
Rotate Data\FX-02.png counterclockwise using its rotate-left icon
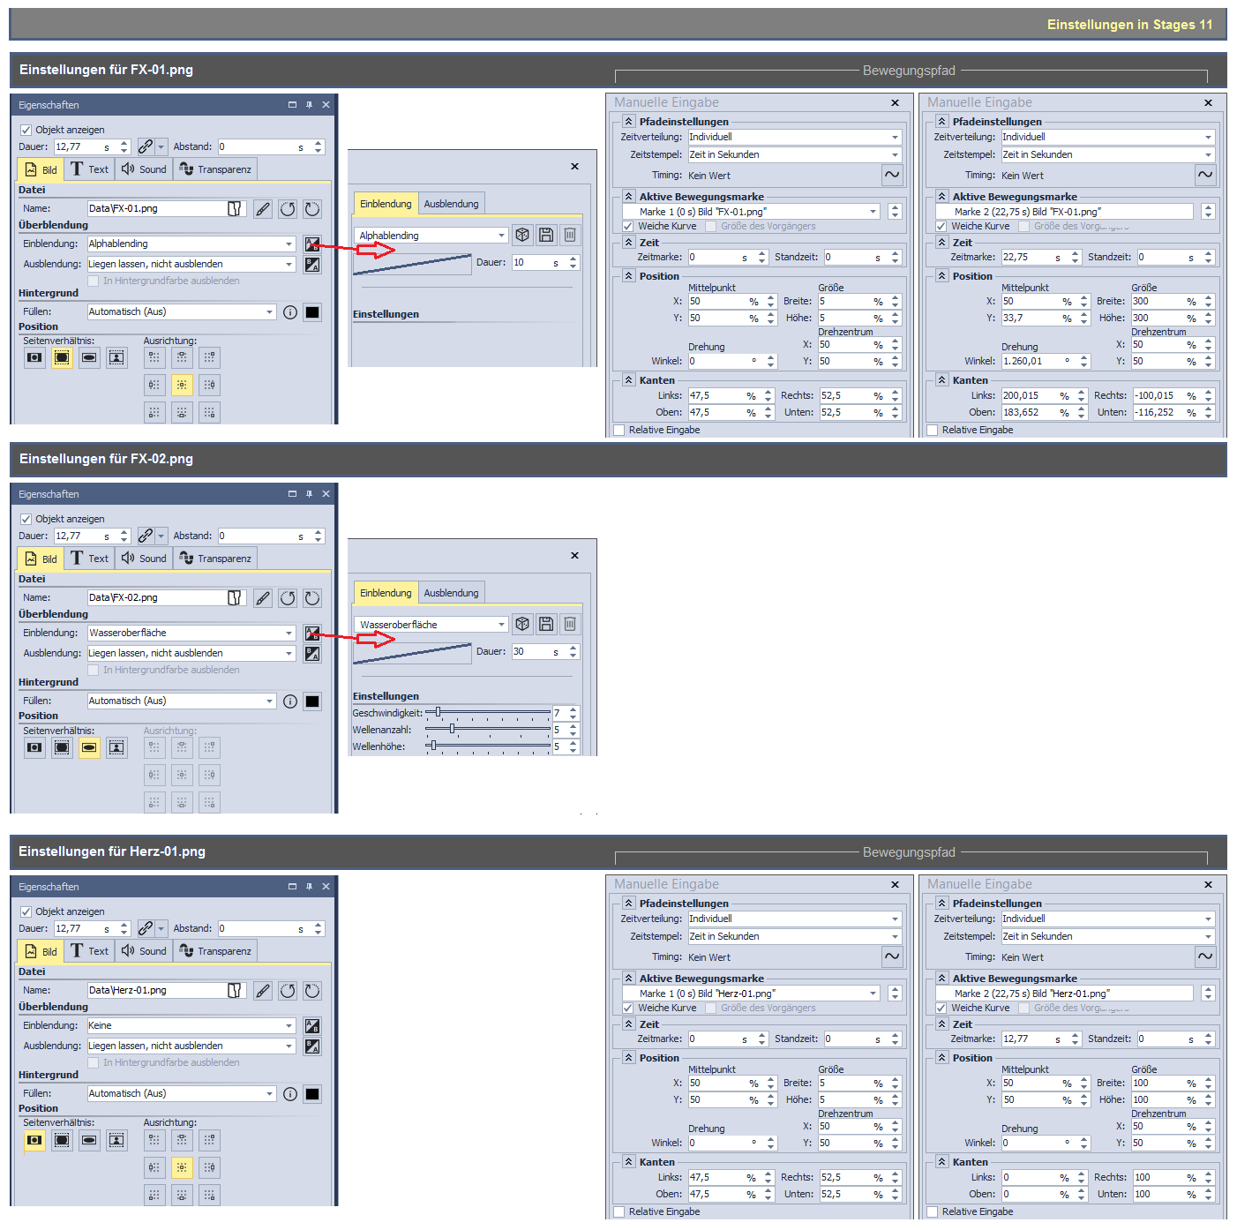[288, 598]
